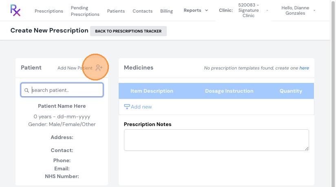Open the Clinic selector dropdown arrow
The height and width of the screenshot is (187, 336).
click(x=267, y=10)
